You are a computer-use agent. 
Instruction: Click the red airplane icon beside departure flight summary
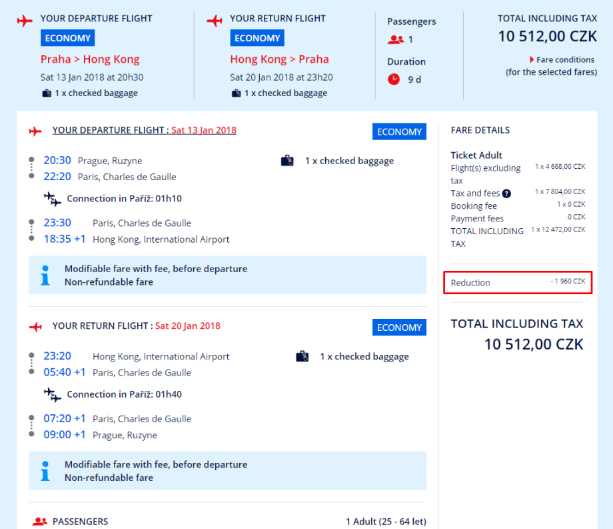pyautogui.click(x=25, y=20)
